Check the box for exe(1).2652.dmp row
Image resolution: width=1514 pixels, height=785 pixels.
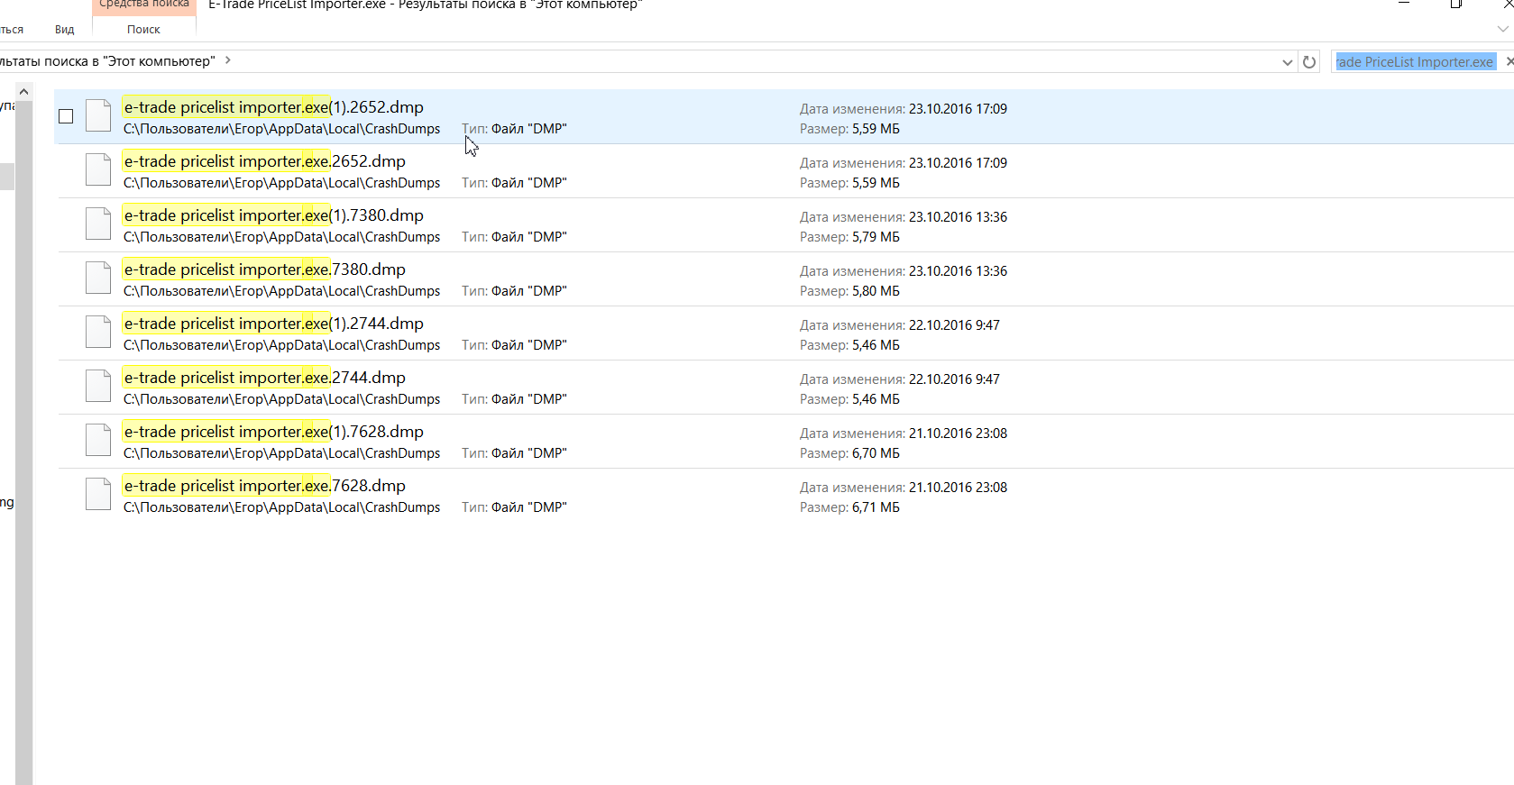(x=66, y=116)
